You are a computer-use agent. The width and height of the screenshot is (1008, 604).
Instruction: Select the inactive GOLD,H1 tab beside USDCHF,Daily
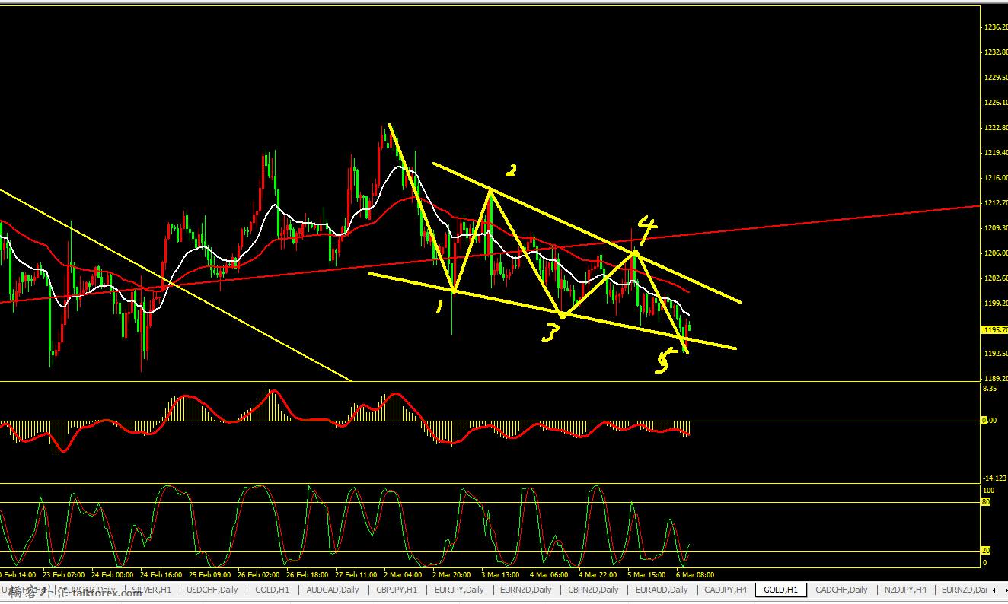click(x=271, y=590)
